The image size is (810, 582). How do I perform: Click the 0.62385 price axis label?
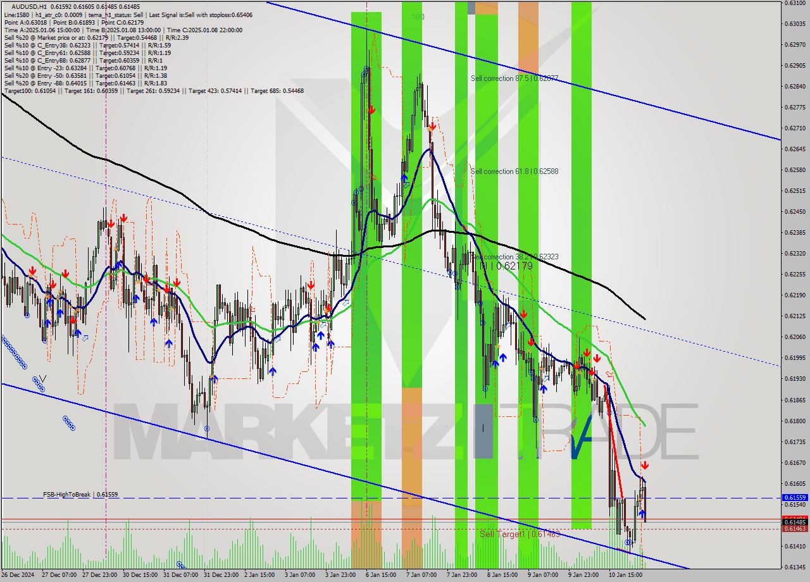pos(794,233)
